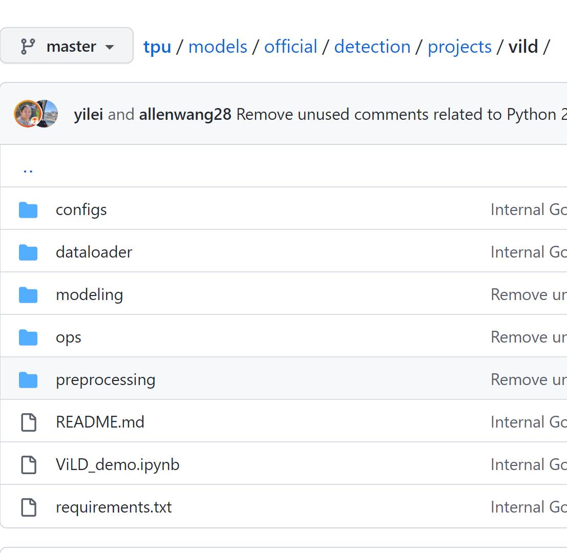
Task: Open the ViLD_demo.ipynb notebook file
Action: coord(117,464)
